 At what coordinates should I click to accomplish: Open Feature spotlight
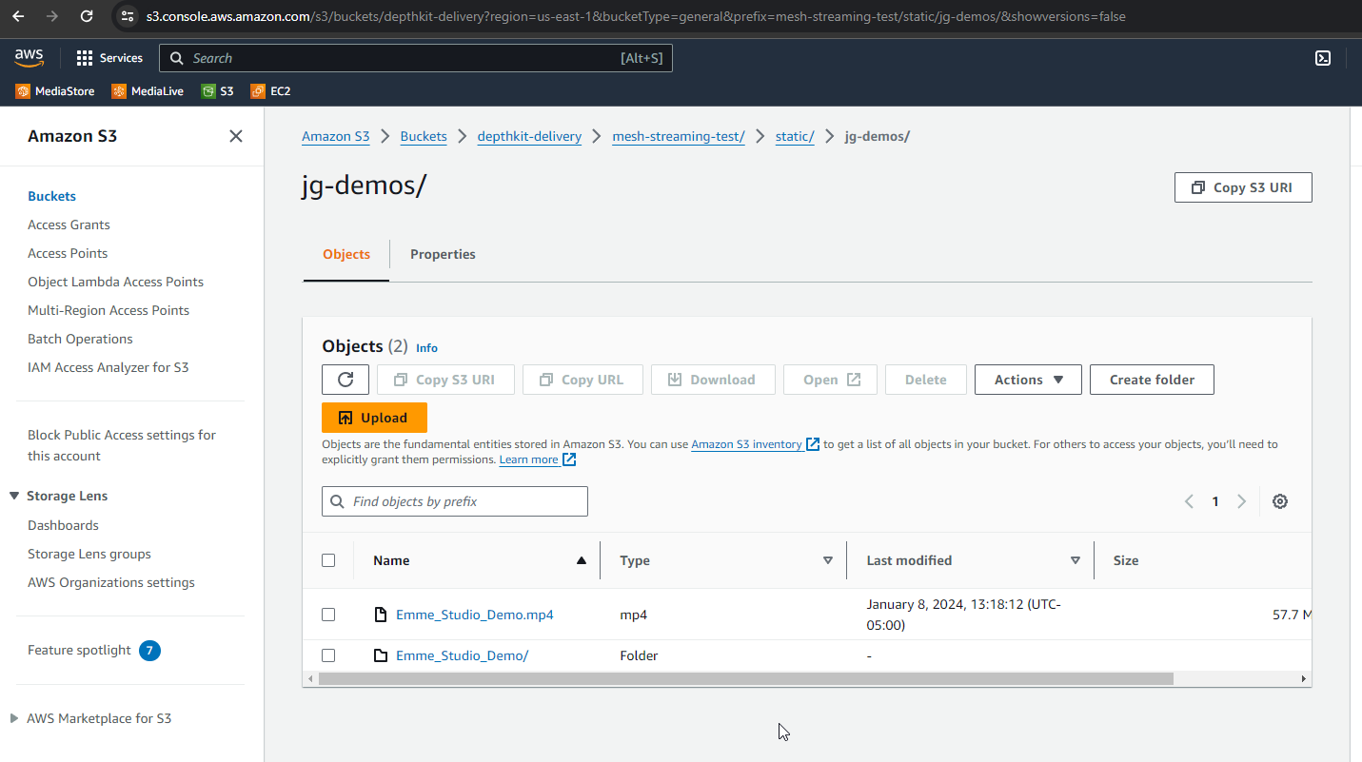79,650
